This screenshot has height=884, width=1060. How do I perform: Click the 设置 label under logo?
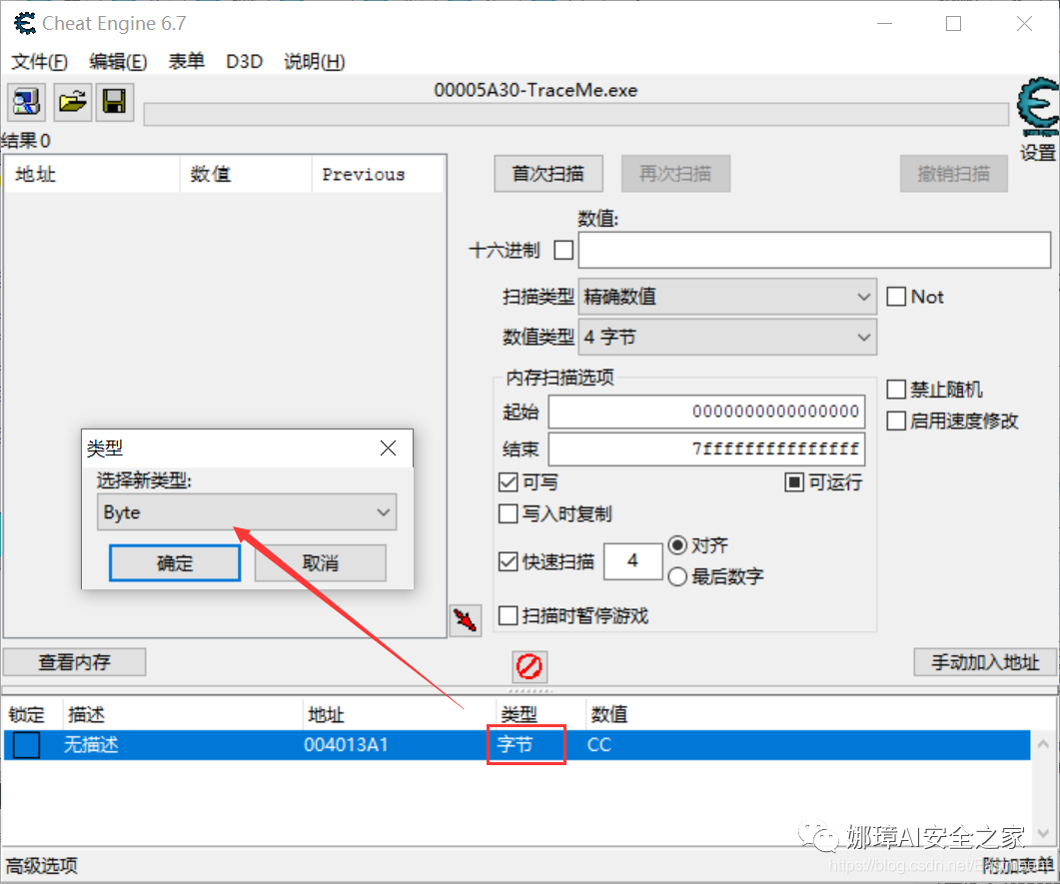point(1038,153)
